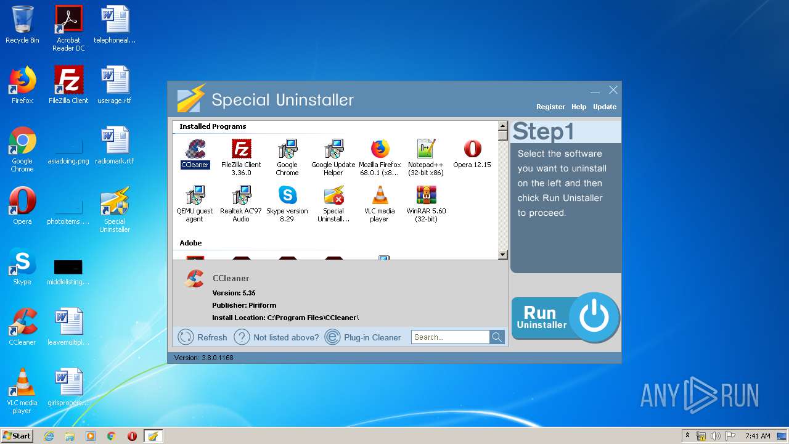The image size is (789, 444).
Task: Select QEMU guest agent program icon
Action: pos(195,203)
